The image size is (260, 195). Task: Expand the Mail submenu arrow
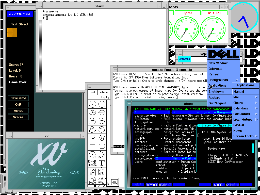256,97
